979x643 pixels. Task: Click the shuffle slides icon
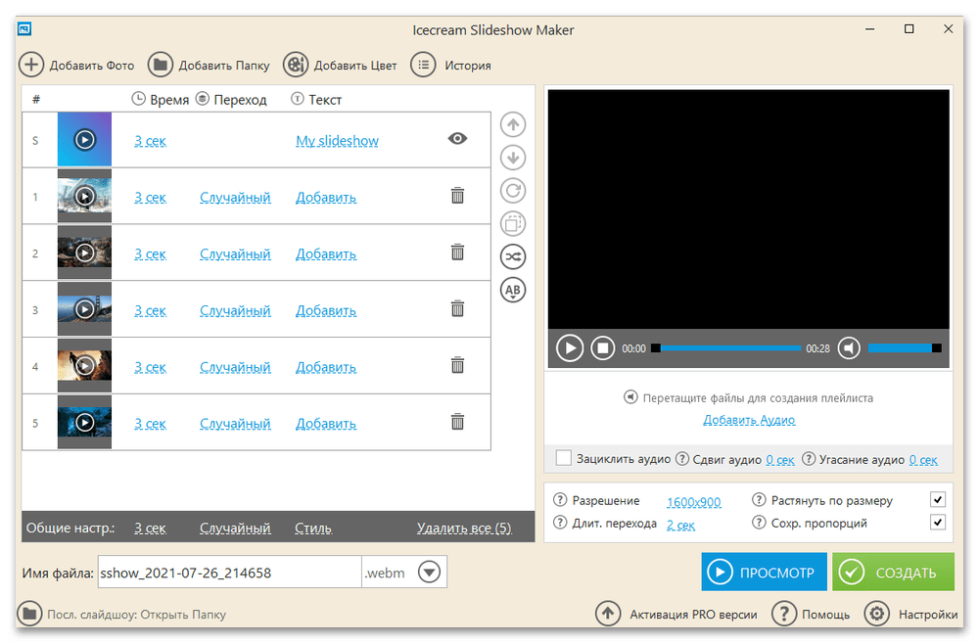pos(513,256)
